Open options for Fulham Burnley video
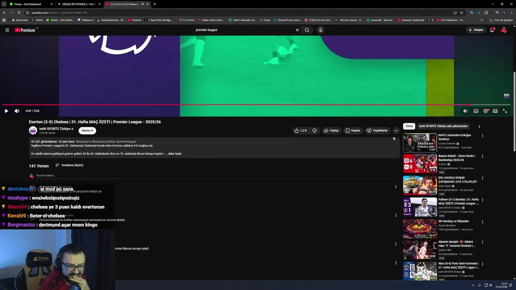This screenshot has height=290, width=516. pos(482,200)
